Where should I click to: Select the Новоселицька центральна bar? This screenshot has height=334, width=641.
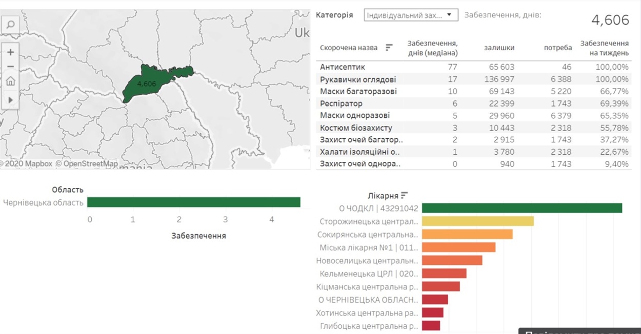tap(452, 260)
